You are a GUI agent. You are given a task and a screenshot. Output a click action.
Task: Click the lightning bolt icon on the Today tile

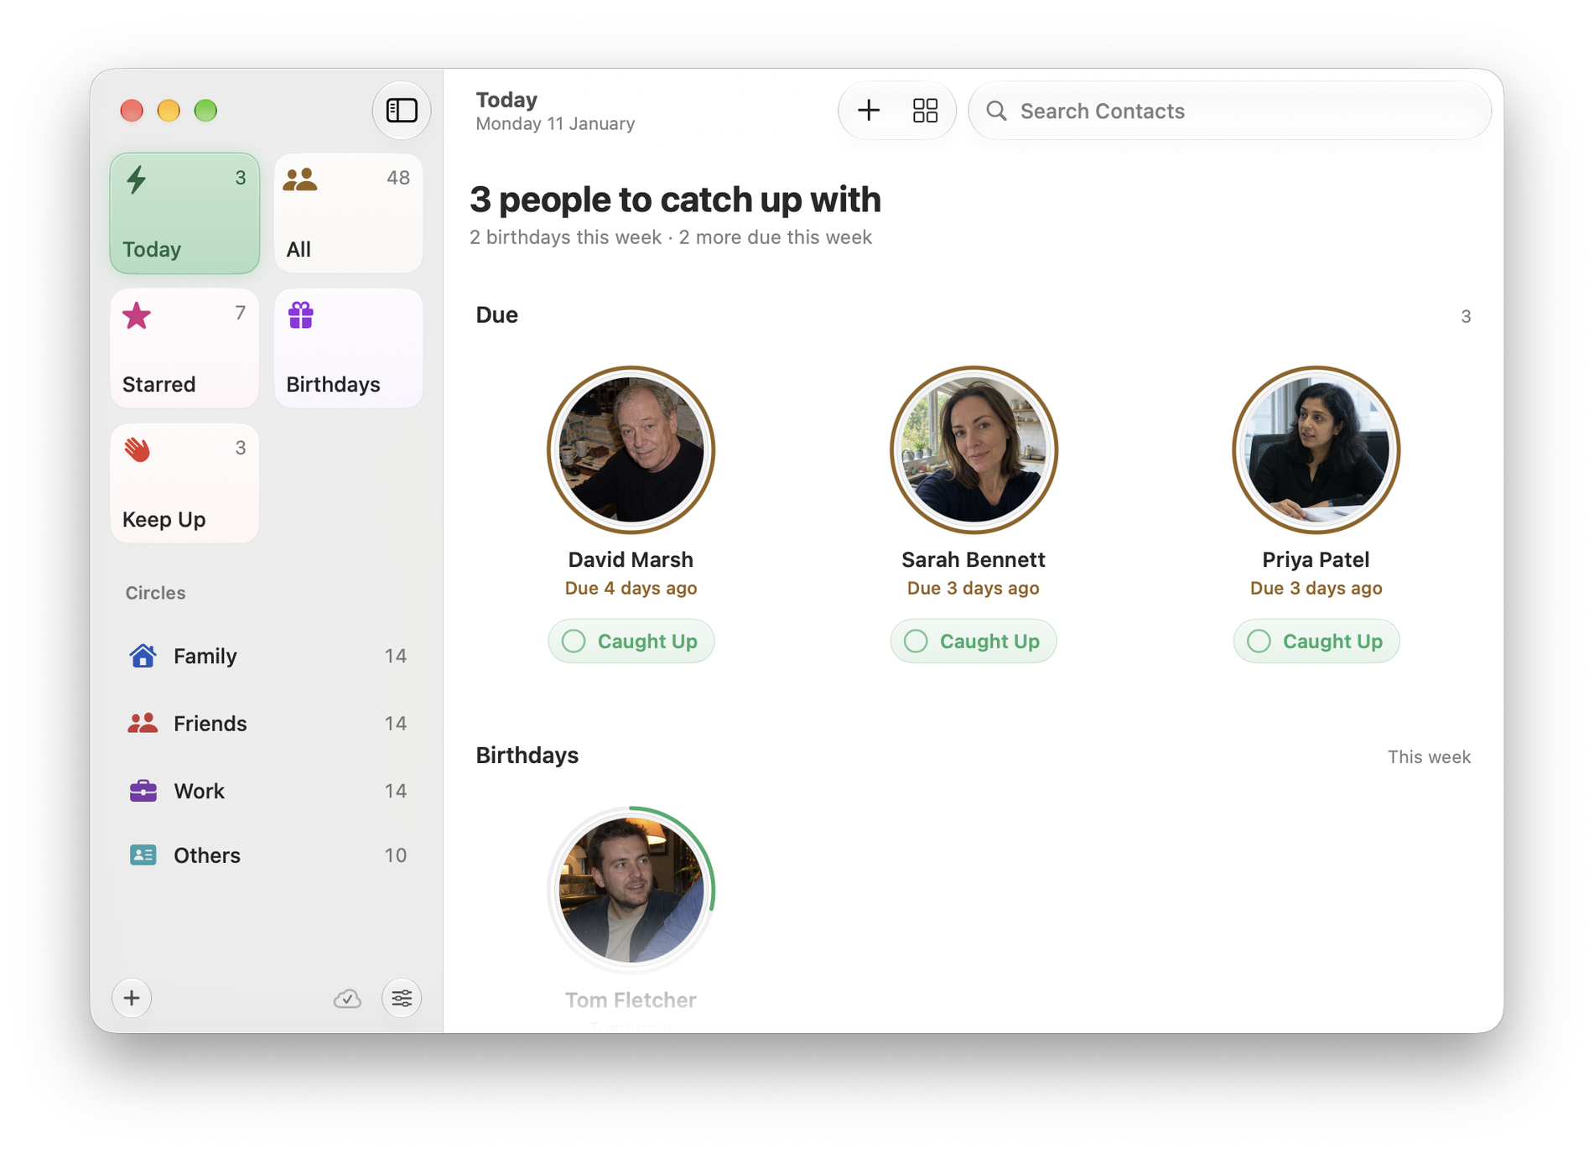pyautogui.click(x=137, y=179)
